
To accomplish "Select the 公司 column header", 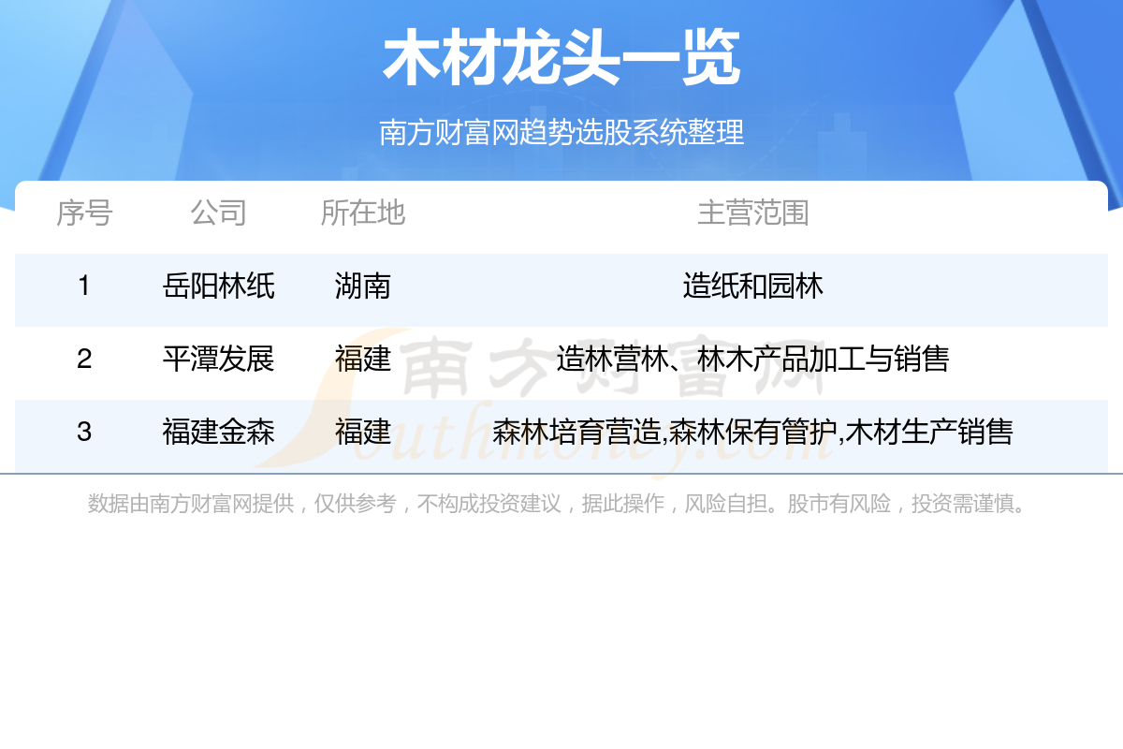I will click(218, 213).
